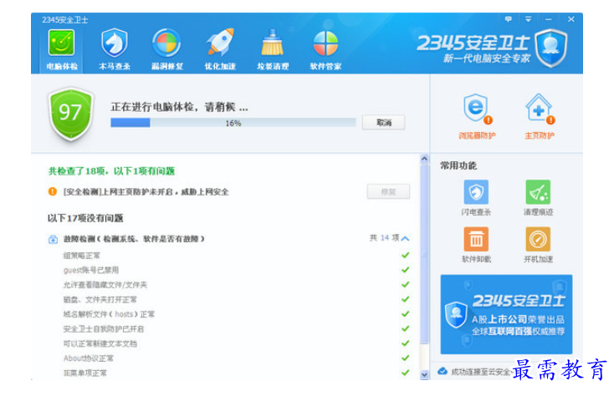
Task: Open the title bar menu dropdown icon
Action: point(528,18)
